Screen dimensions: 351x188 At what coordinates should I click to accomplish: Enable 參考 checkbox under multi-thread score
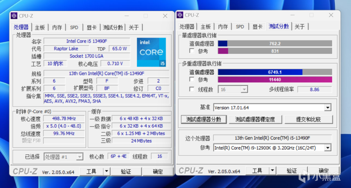(x=192, y=79)
